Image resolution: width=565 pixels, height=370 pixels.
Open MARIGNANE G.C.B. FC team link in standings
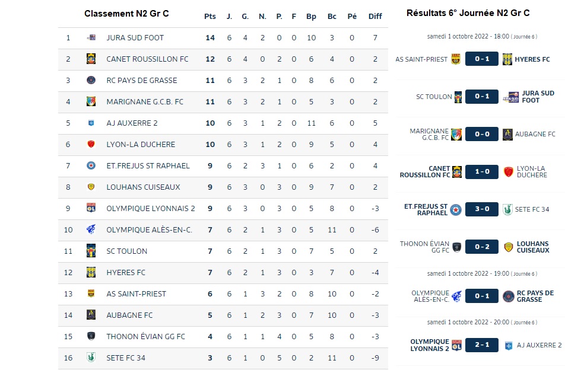point(145,102)
